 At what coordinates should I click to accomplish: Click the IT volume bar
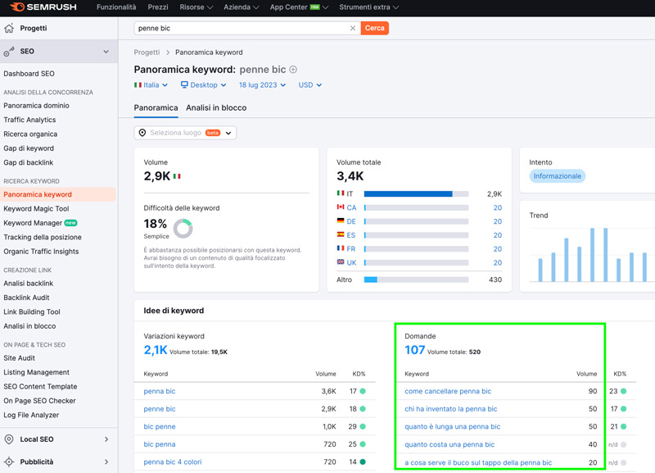coord(416,193)
